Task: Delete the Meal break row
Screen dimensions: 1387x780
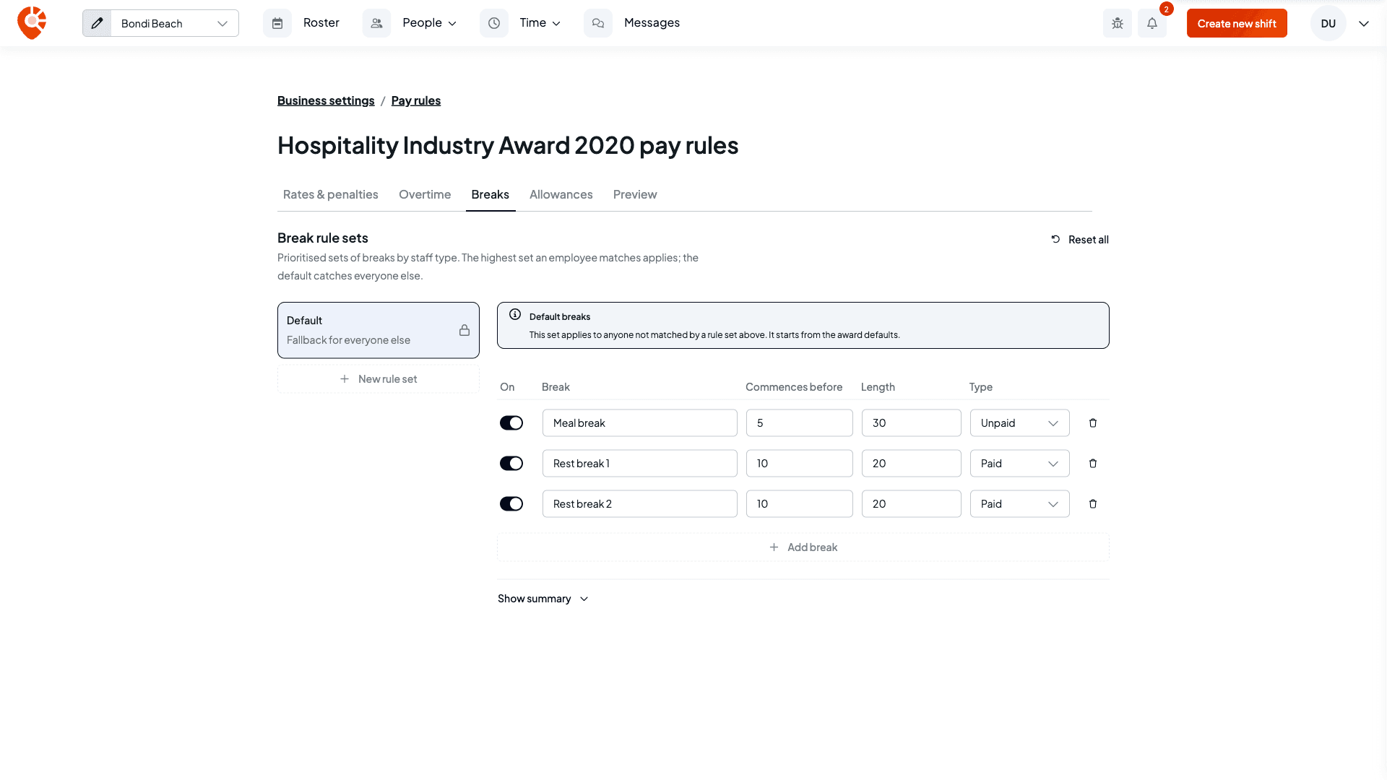Action: tap(1093, 423)
